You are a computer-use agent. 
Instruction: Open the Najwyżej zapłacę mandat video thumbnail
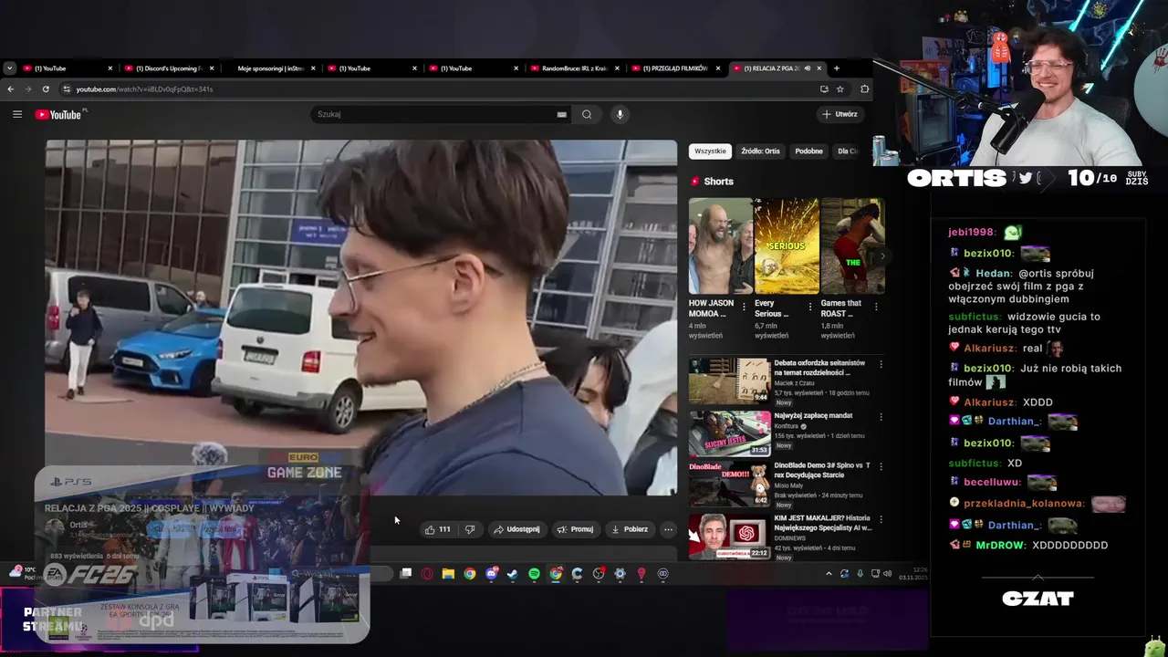pyautogui.click(x=729, y=433)
